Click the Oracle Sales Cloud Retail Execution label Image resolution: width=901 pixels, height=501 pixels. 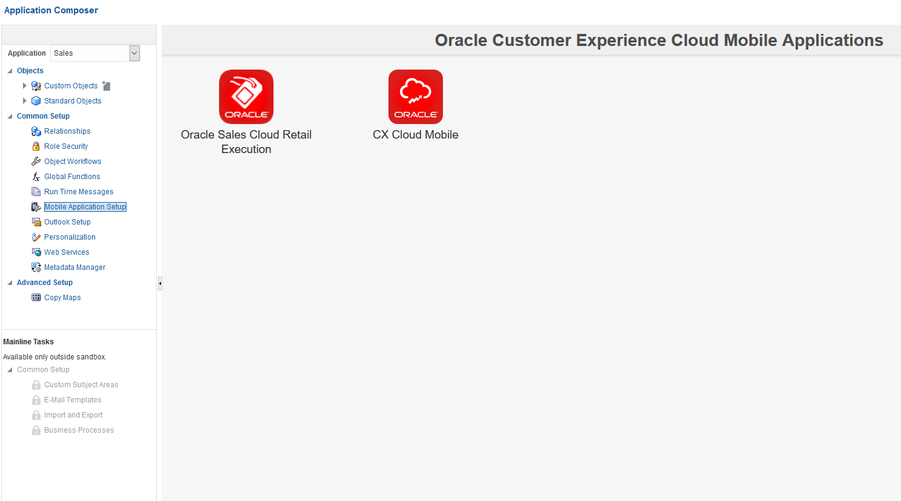coord(246,142)
